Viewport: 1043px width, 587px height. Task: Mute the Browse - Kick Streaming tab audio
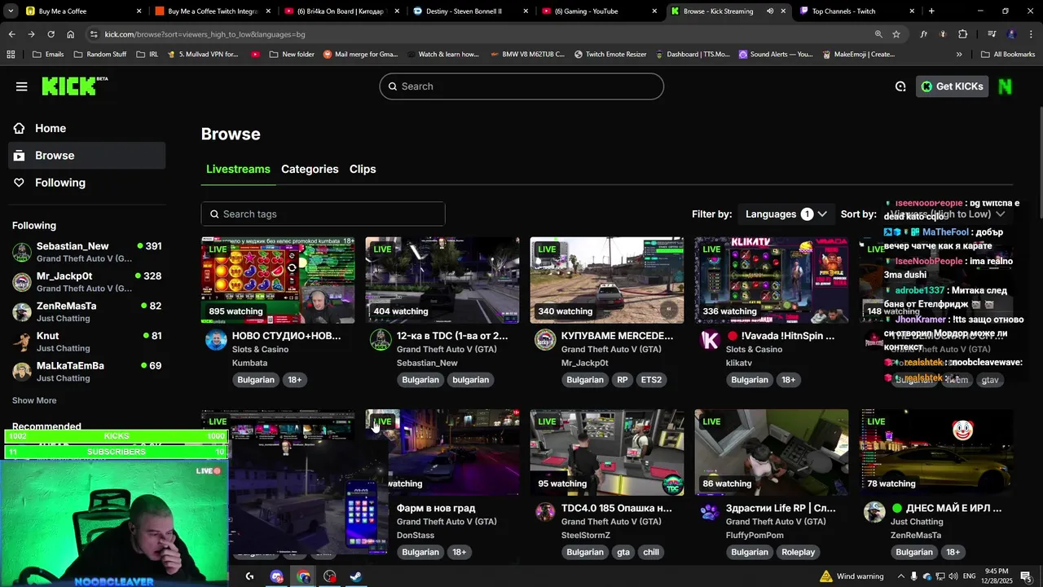[769, 11]
